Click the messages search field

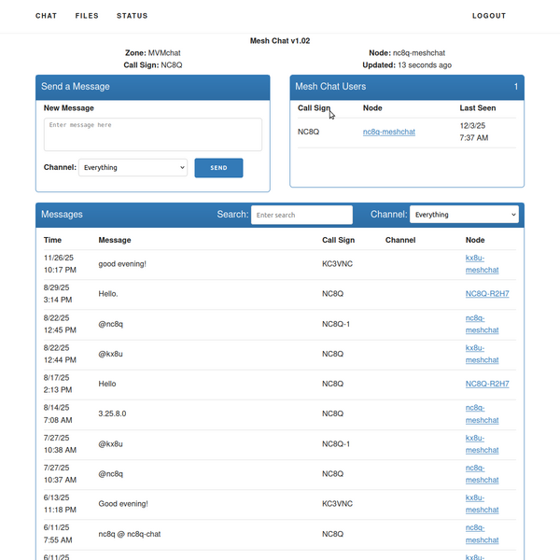click(x=301, y=215)
